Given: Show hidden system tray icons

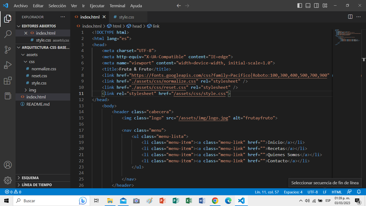Looking at the screenshot, I should 301,201.
